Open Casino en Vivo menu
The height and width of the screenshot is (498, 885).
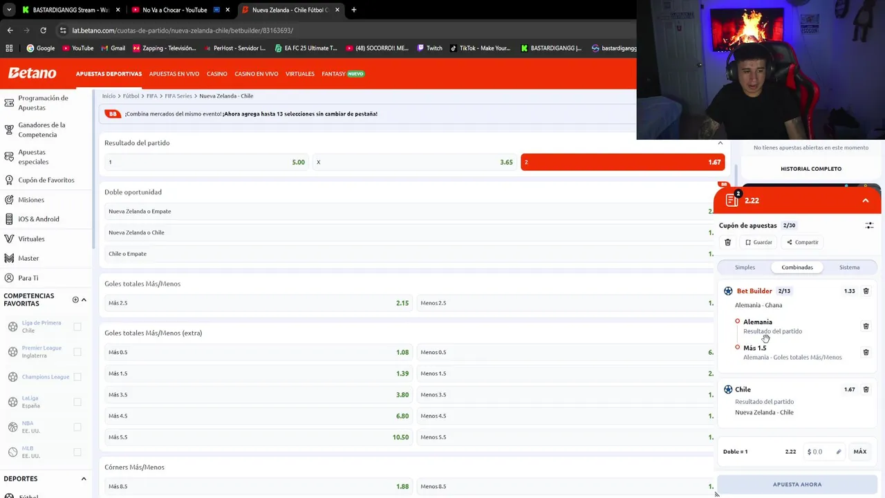257,74
